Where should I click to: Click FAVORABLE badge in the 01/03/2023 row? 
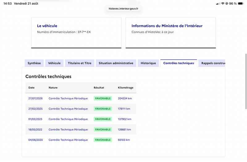coord(103,119)
